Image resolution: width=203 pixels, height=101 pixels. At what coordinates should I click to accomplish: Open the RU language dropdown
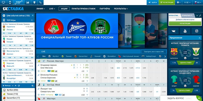coord(198,2)
